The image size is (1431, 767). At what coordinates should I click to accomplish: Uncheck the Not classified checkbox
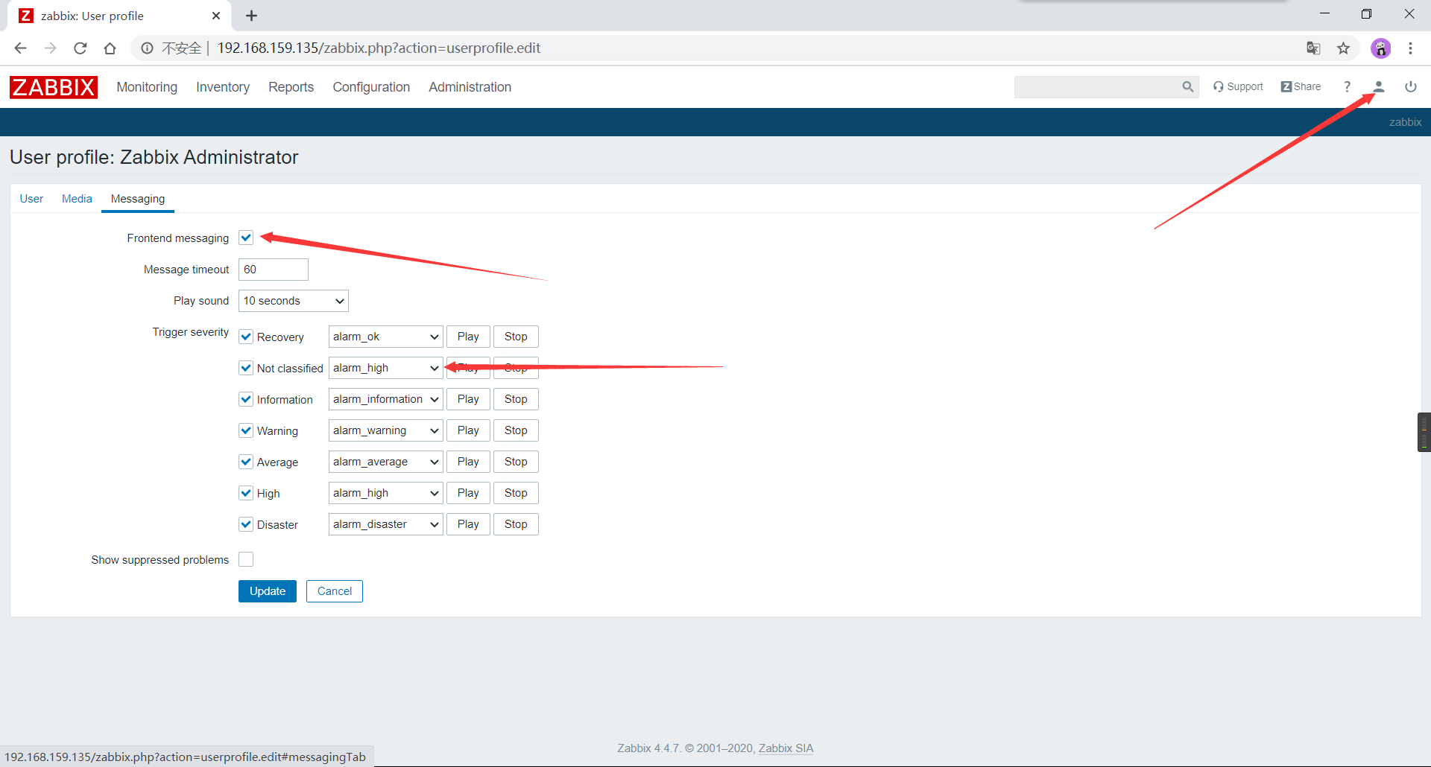[246, 368]
